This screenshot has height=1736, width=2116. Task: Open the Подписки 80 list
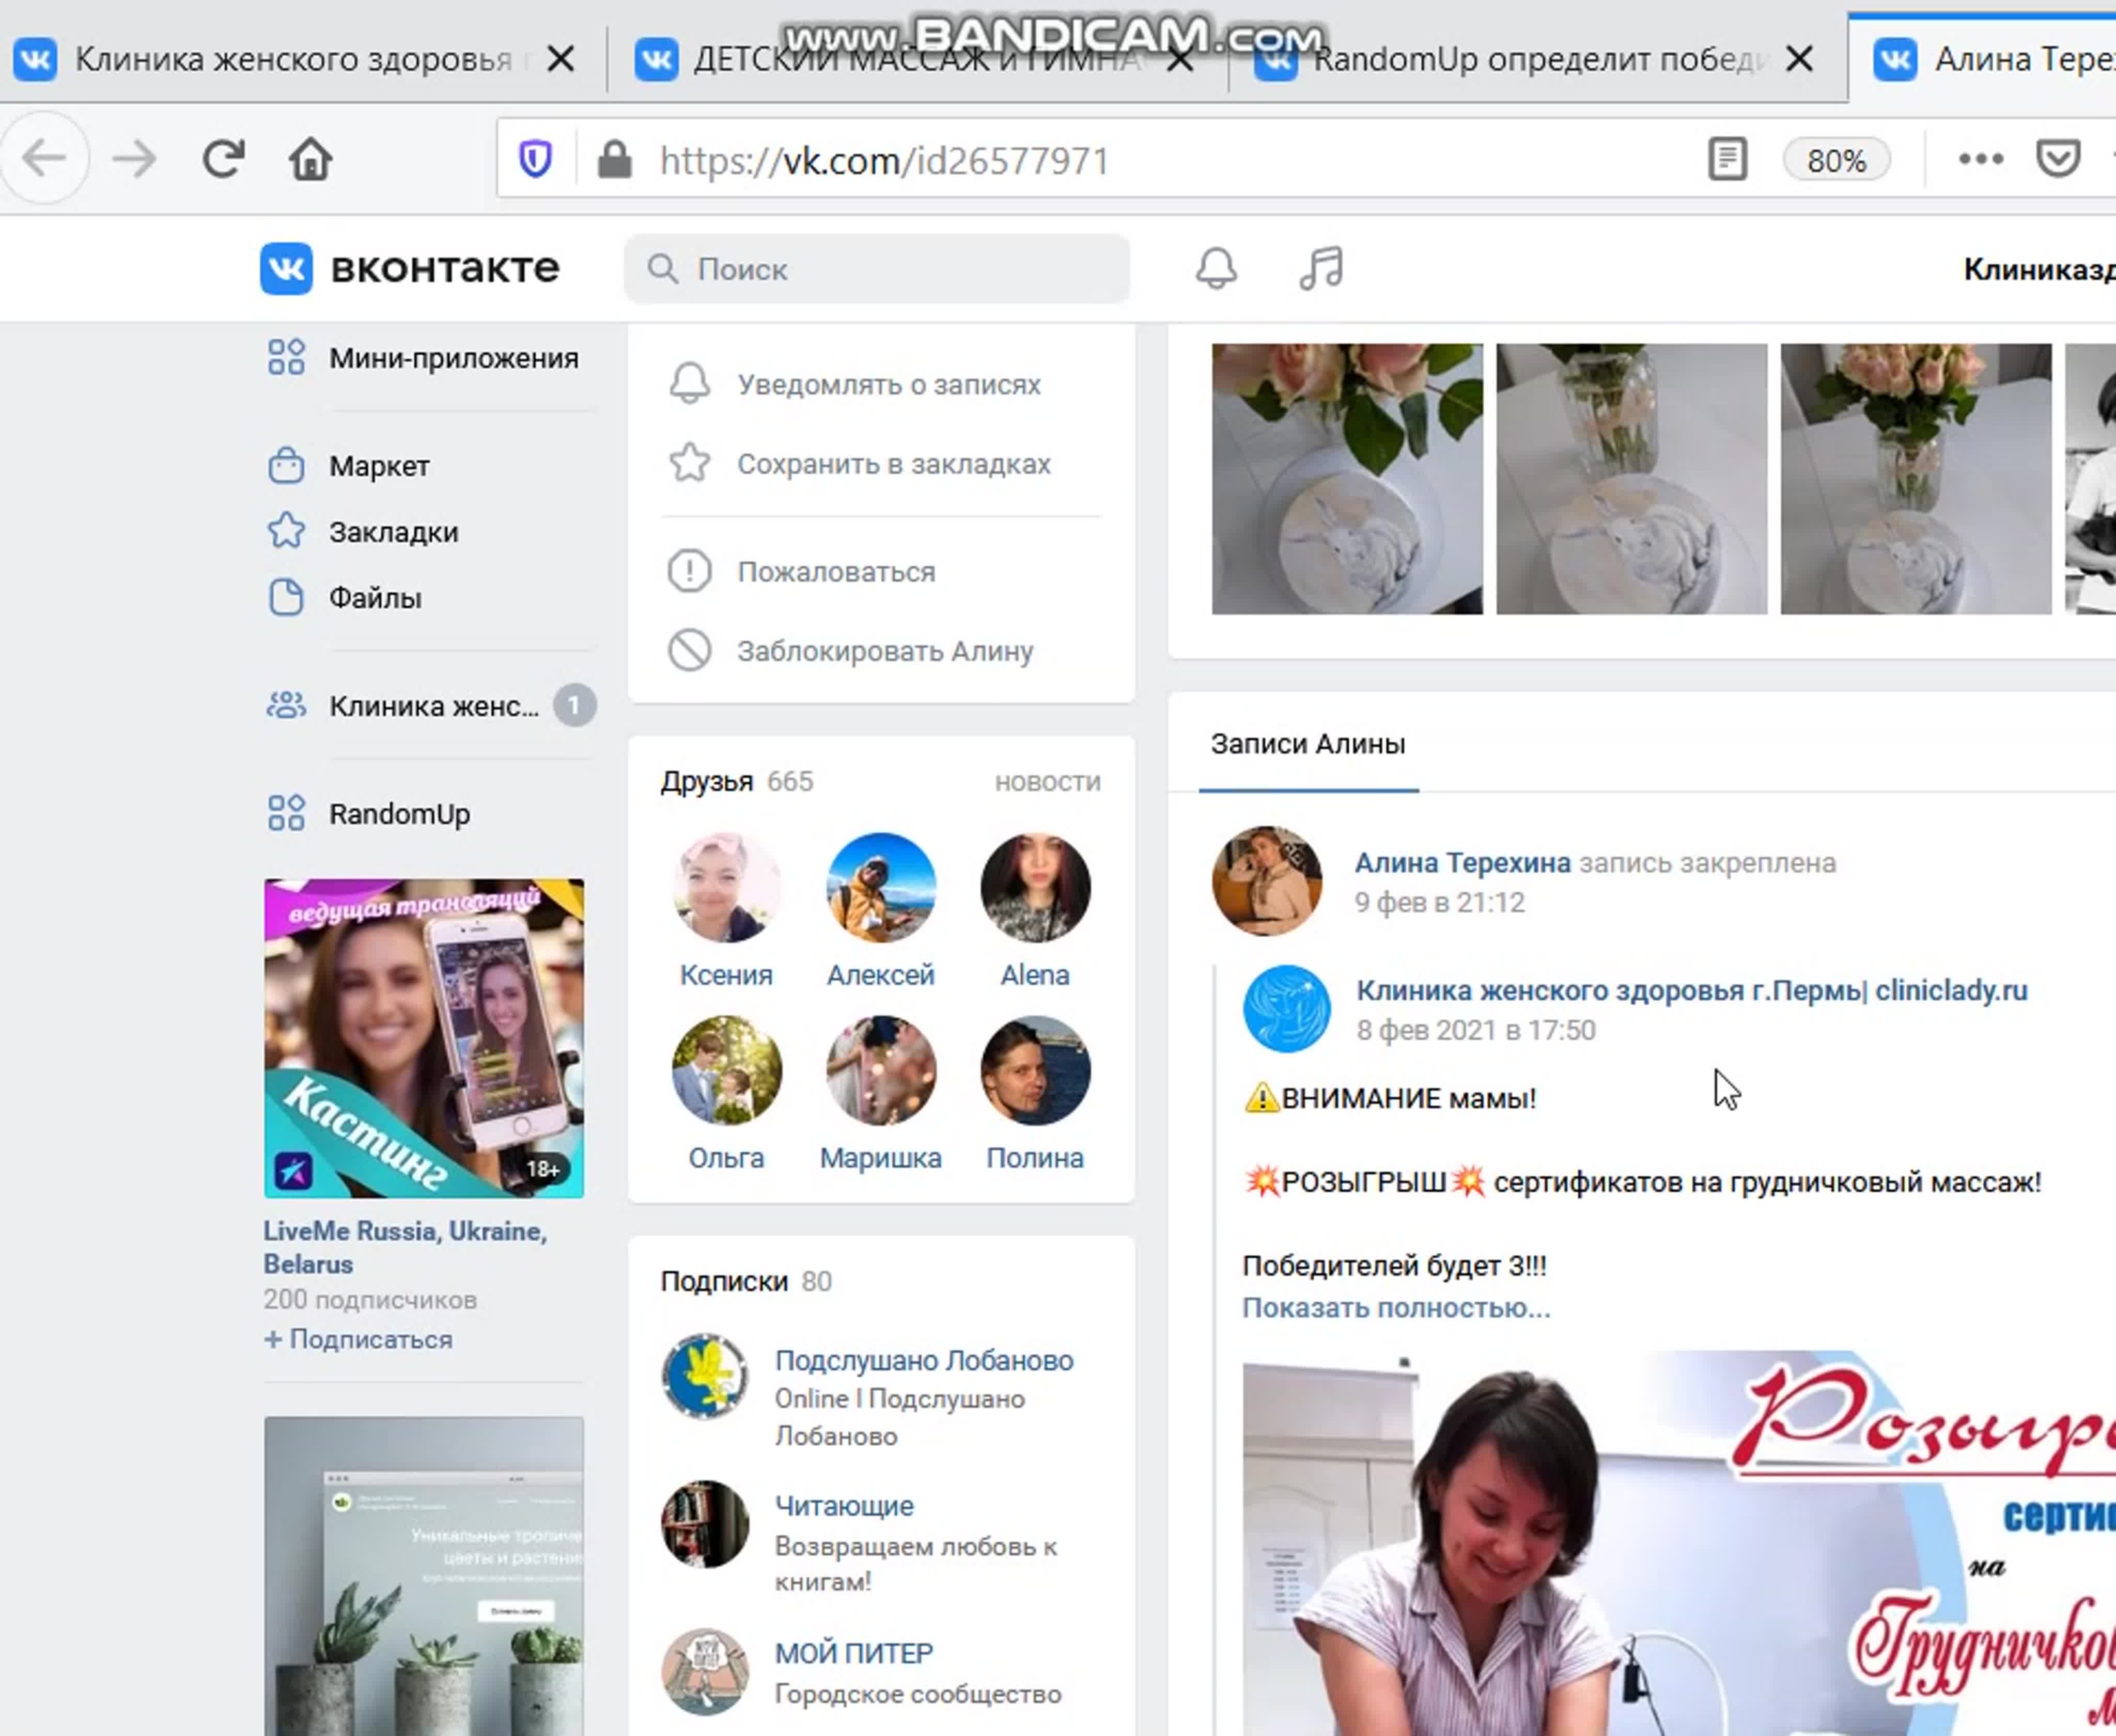tap(746, 1281)
